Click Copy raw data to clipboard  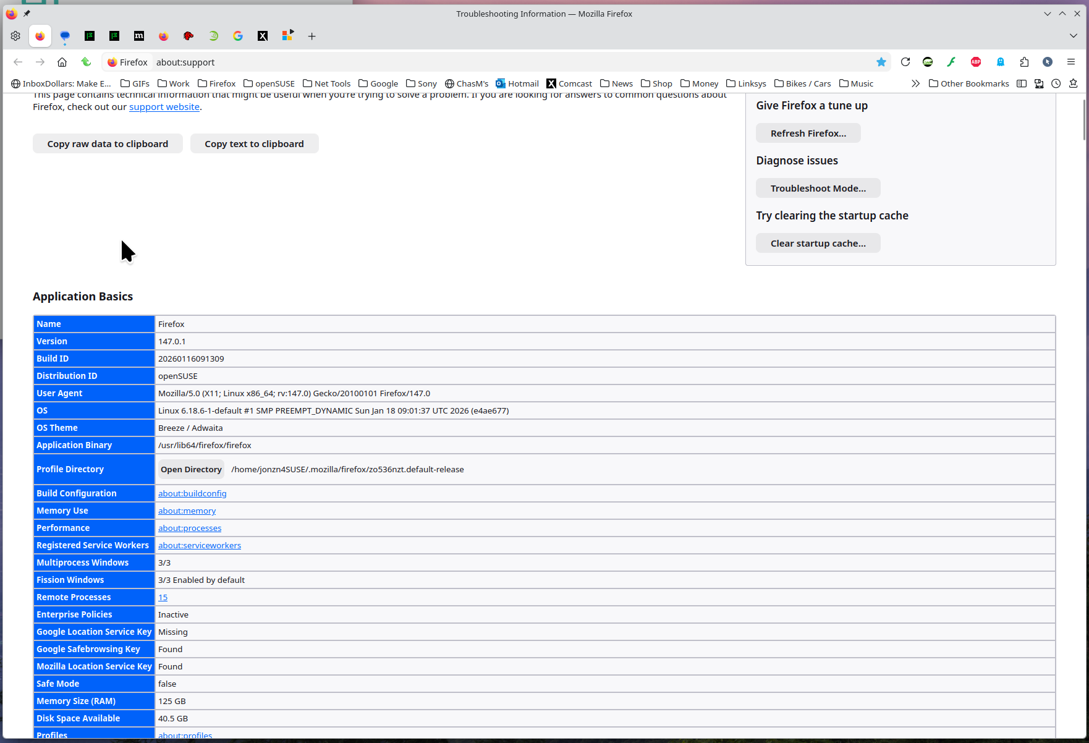108,144
